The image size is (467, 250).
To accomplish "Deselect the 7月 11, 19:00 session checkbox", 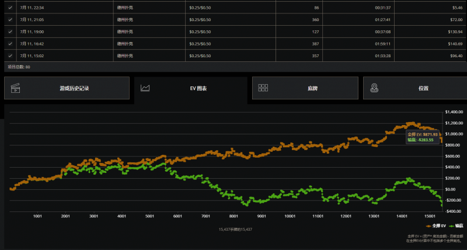I will (x=10, y=31).
